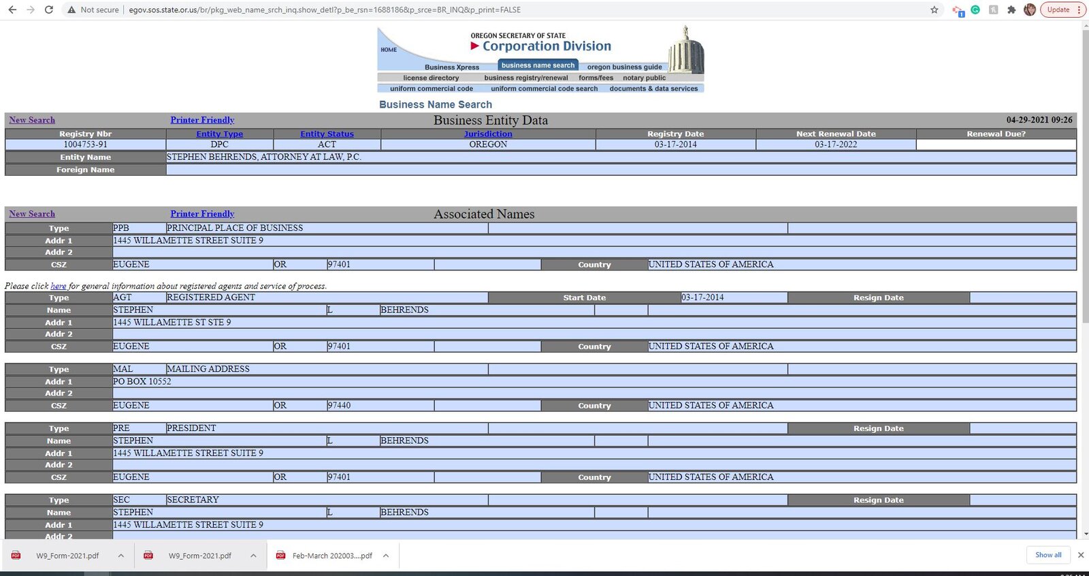This screenshot has width=1089, height=576.
Task: Expand options for Feb-March 202003 download
Action: [x=386, y=556]
